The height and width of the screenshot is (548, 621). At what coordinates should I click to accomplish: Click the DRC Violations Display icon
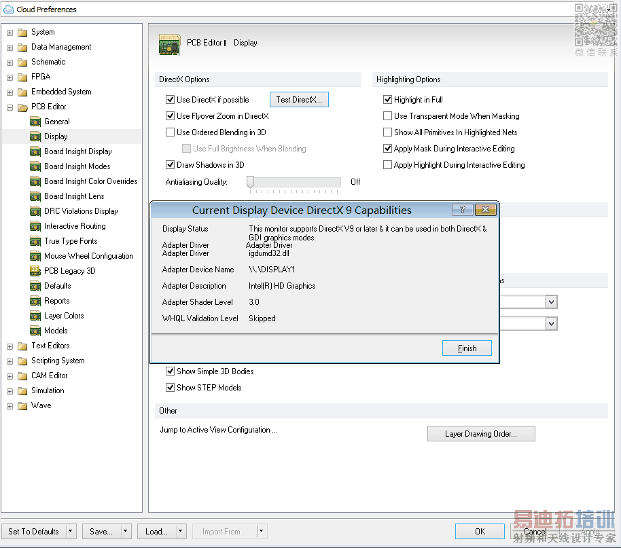(35, 211)
